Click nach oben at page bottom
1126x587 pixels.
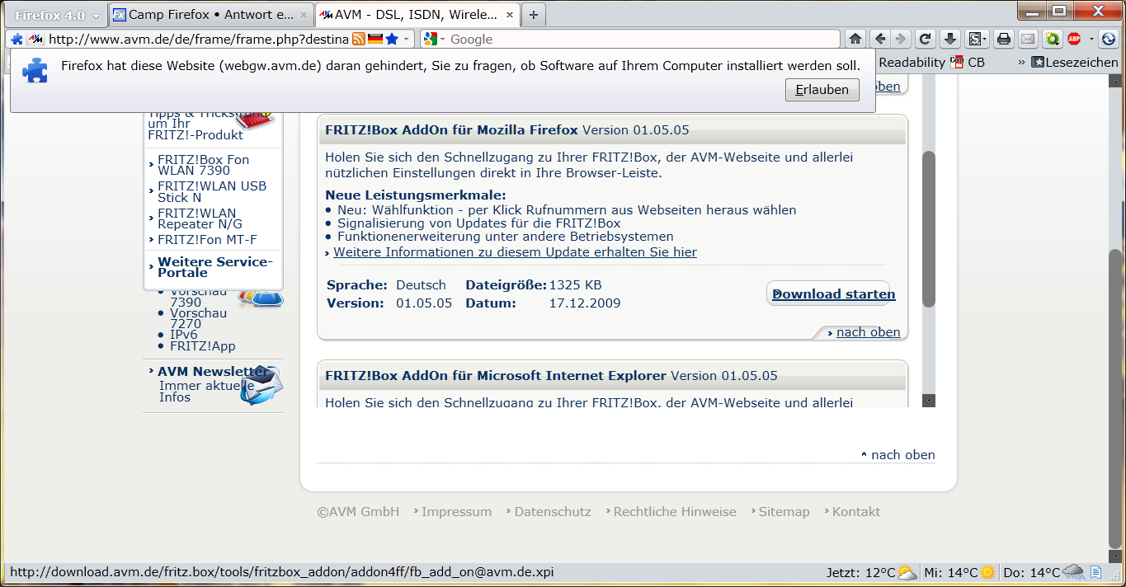[x=902, y=455]
